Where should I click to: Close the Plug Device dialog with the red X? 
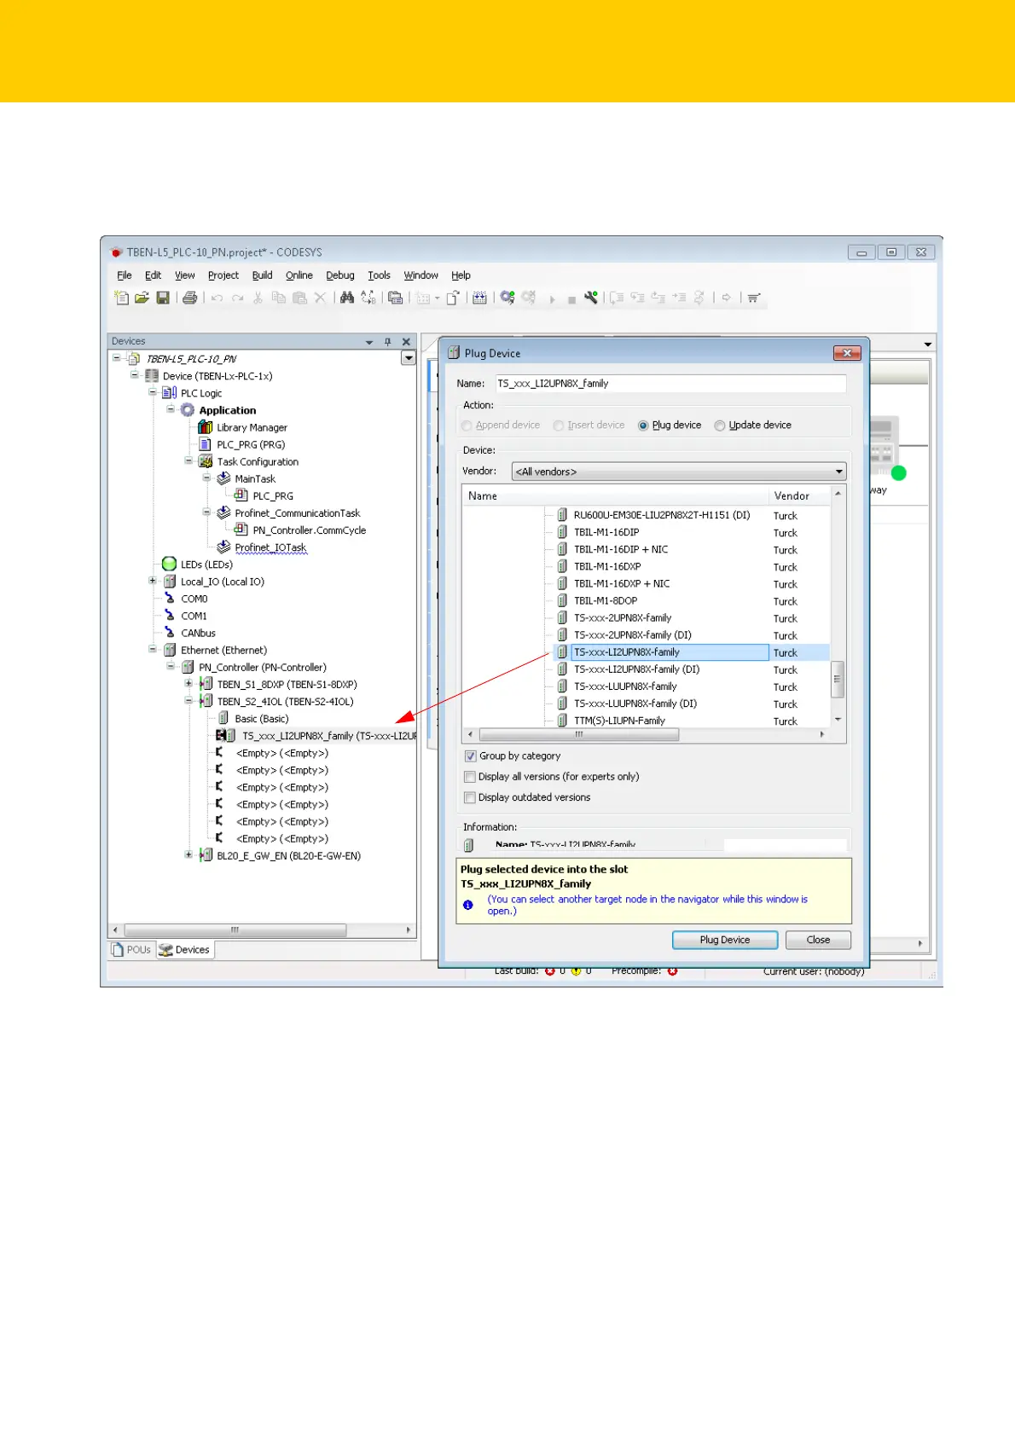(x=847, y=353)
